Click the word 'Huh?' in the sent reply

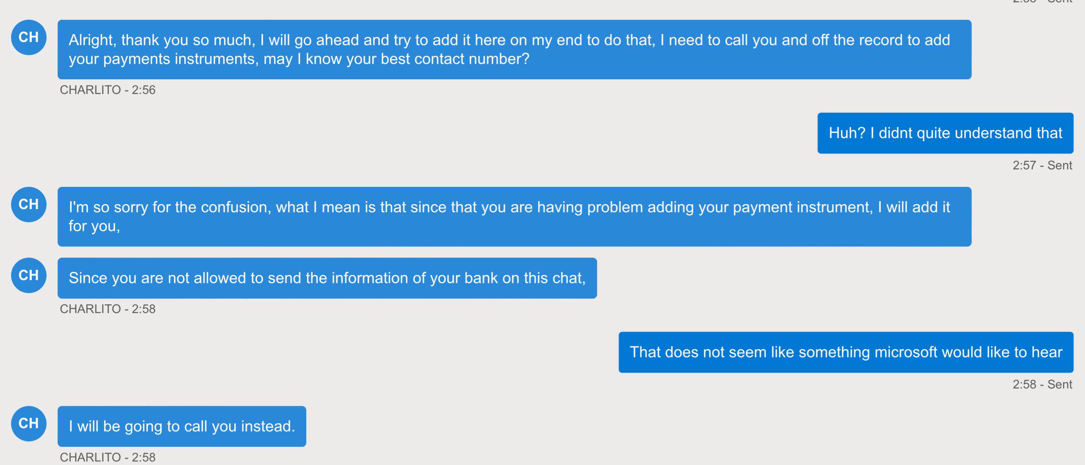[847, 133]
